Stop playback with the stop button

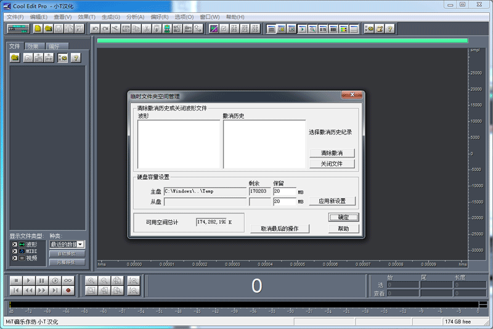coord(16,280)
